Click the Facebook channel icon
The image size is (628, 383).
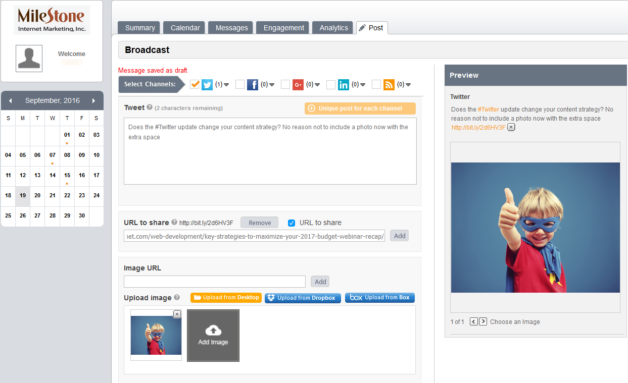pos(253,85)
